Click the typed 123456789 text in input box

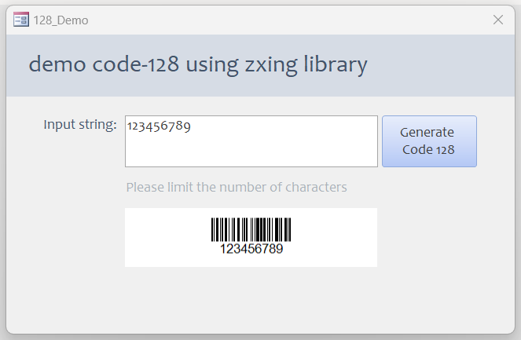160,126
